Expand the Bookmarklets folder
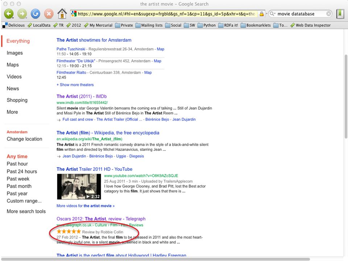348x261 pixels. click(x=256, y=25)
